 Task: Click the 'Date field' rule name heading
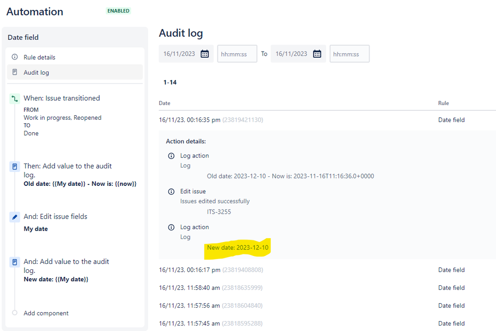23,37
